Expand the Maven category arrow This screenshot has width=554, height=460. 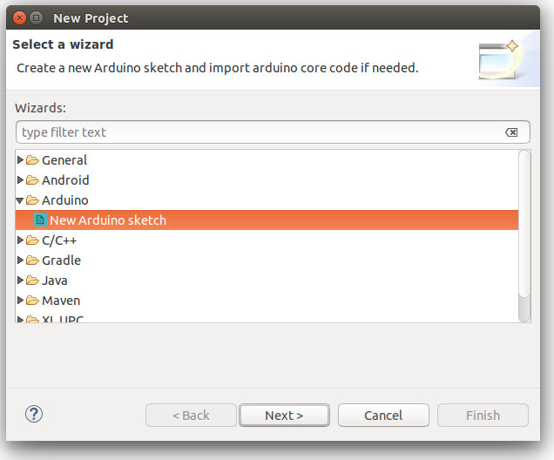pos(20,301)
